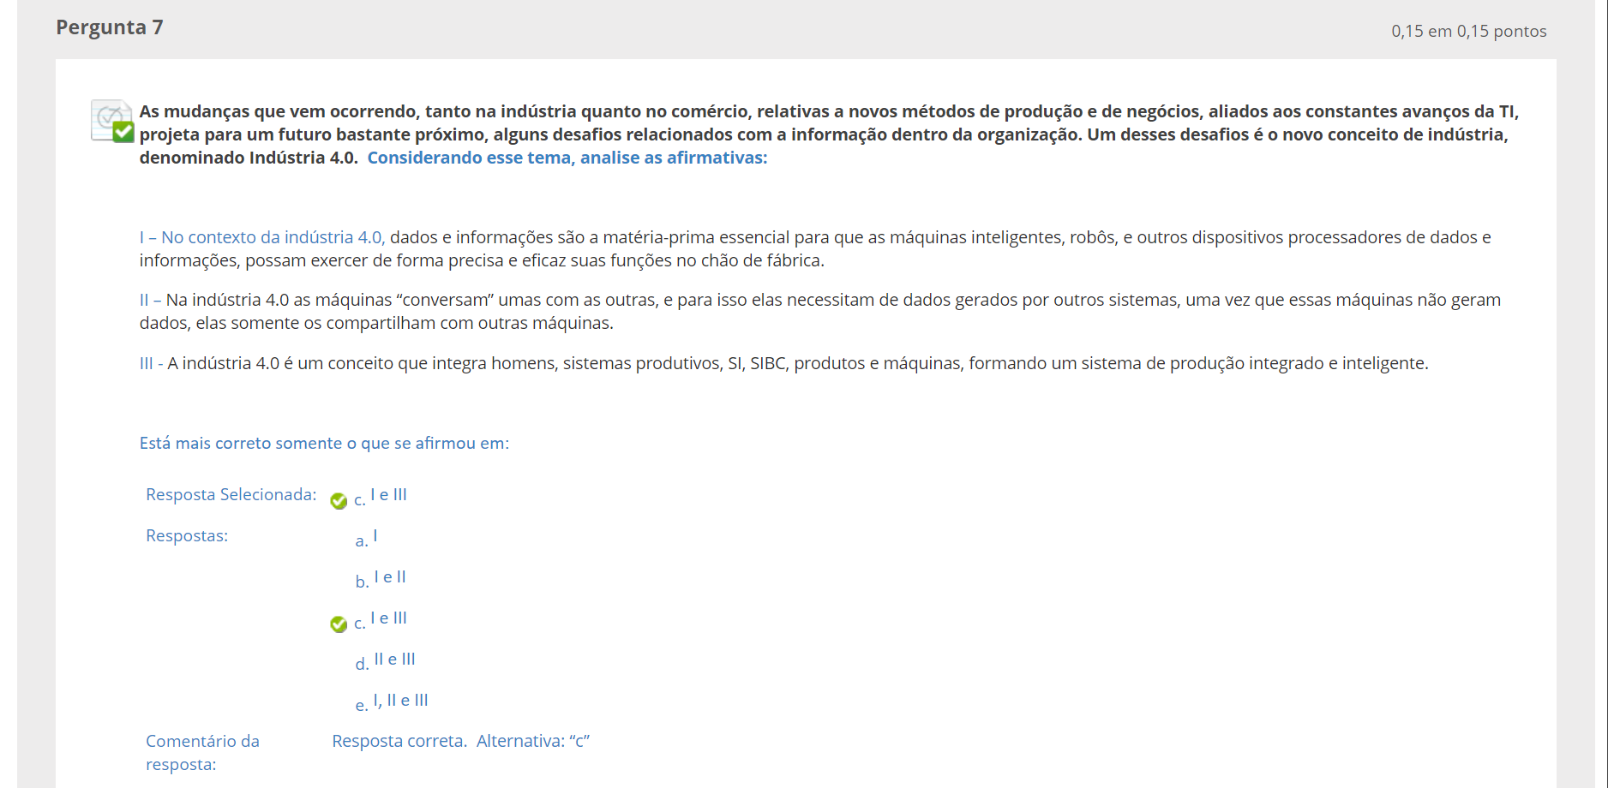Click green checkmark beside the selected answer
The width and height of the screenshot is (1608, 788).
tap(339, 501)
